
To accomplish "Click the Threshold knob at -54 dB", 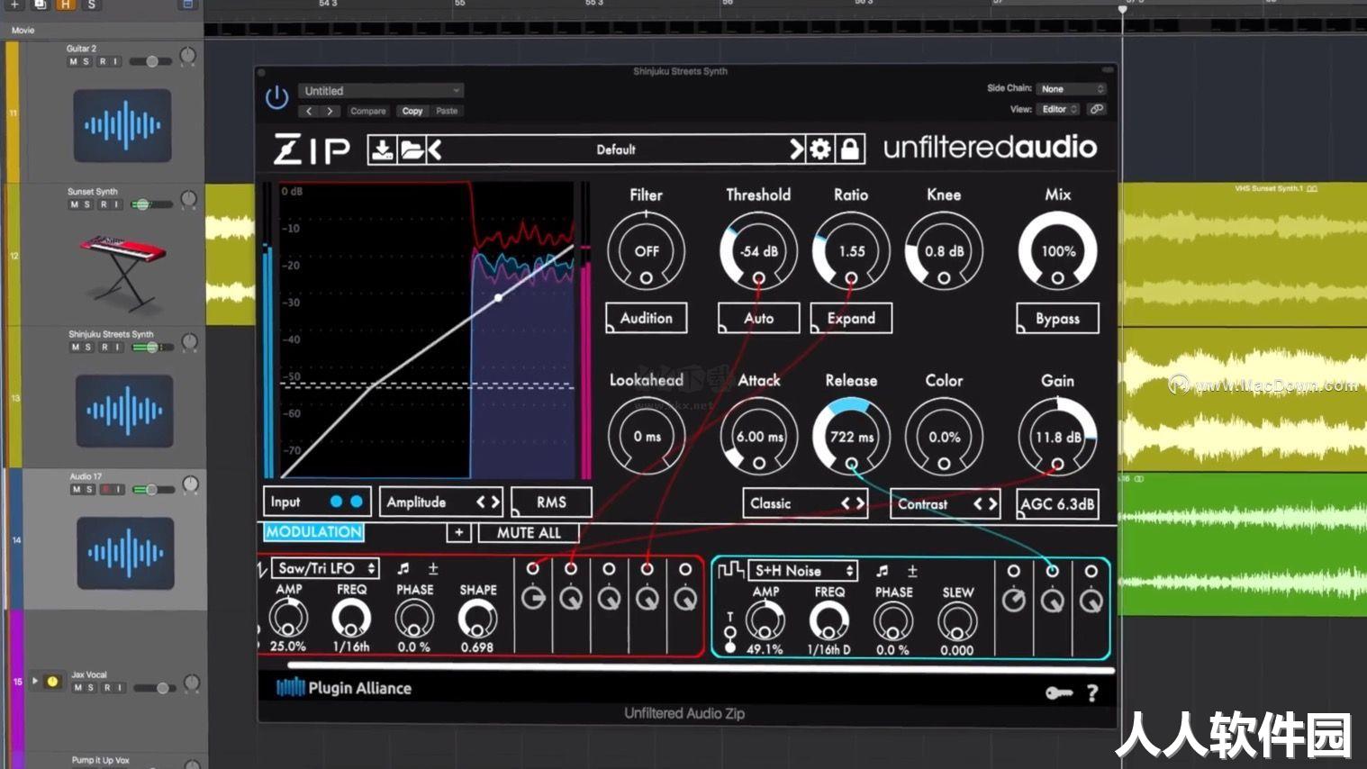I will [x=759, y=251].
